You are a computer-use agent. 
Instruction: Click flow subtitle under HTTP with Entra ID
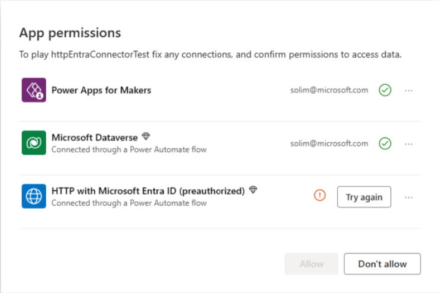[x=129, y=203]
